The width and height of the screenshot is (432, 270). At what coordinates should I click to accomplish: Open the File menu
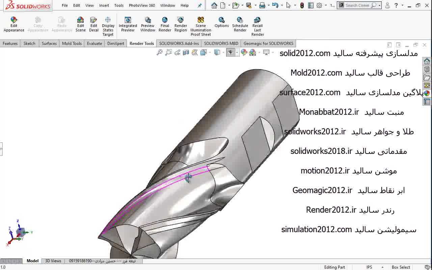[x=65, y=5]
